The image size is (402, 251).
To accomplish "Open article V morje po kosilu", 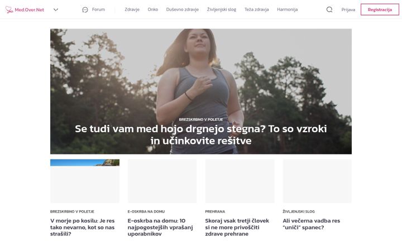I will 83,227.
